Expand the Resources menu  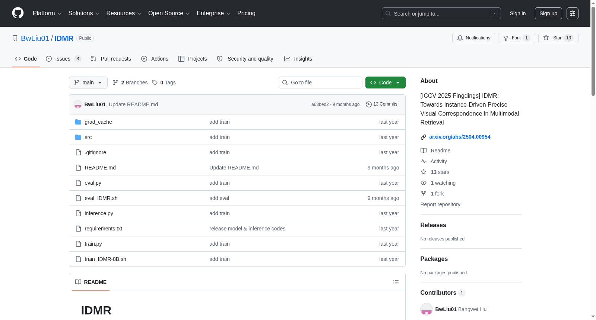(124, 13)
